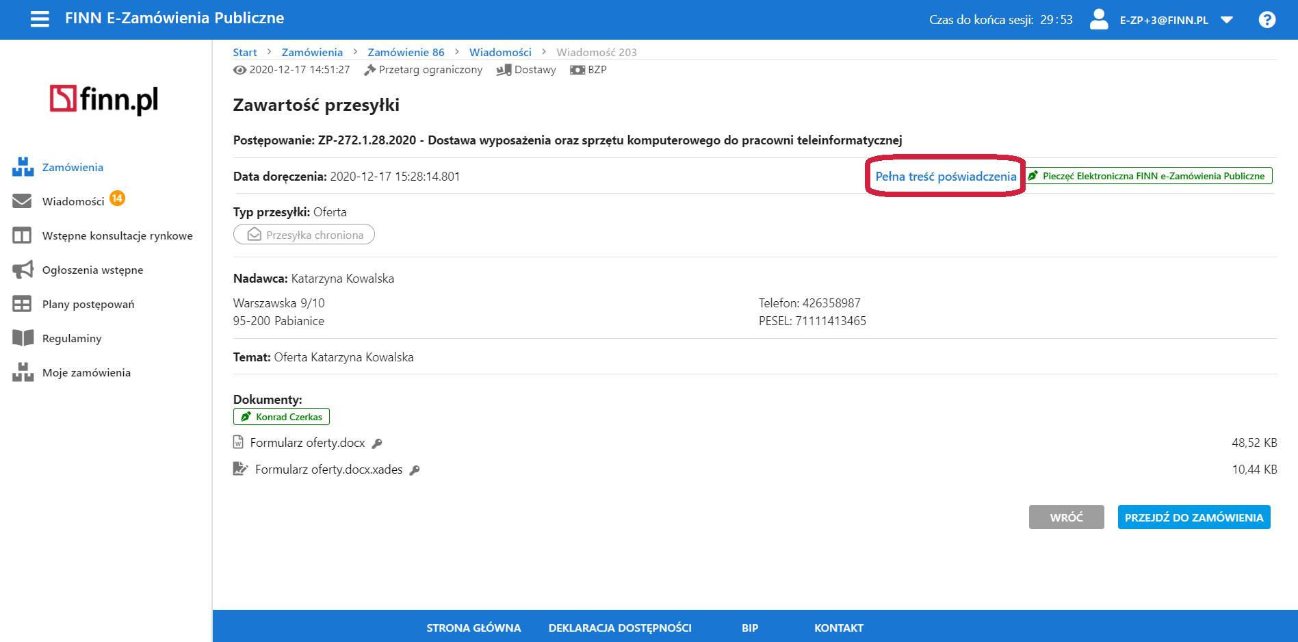Image resolution: width=1298 pixels, height=642 pixels.
Task: Click the Plany postępowań table icon
Action: [x=22, y=304]
